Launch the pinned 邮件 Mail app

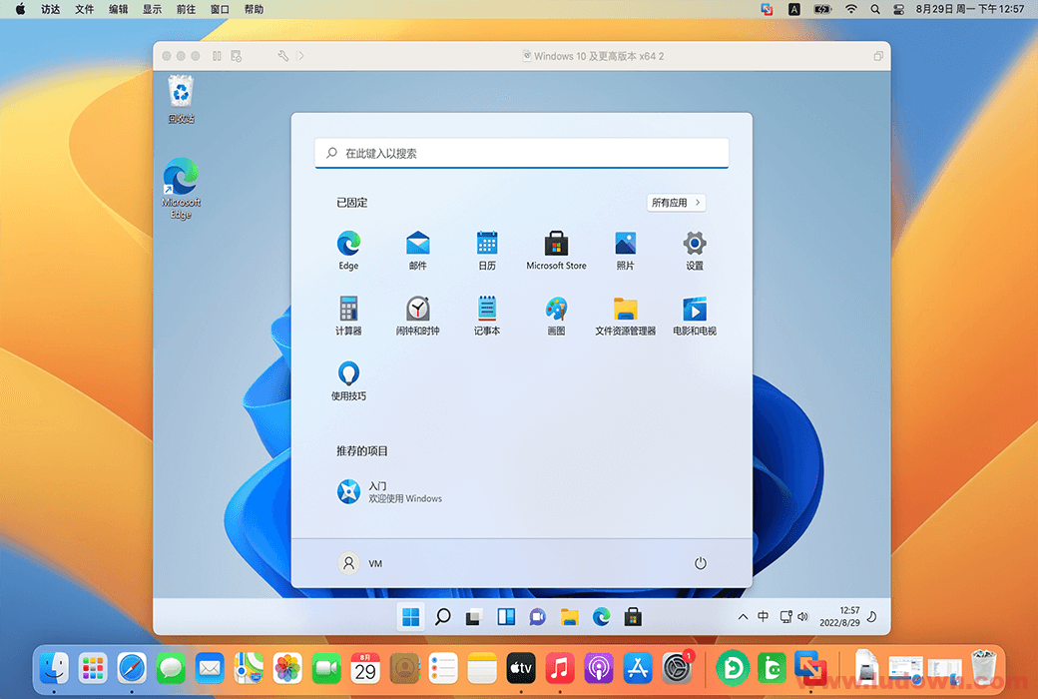418,251
